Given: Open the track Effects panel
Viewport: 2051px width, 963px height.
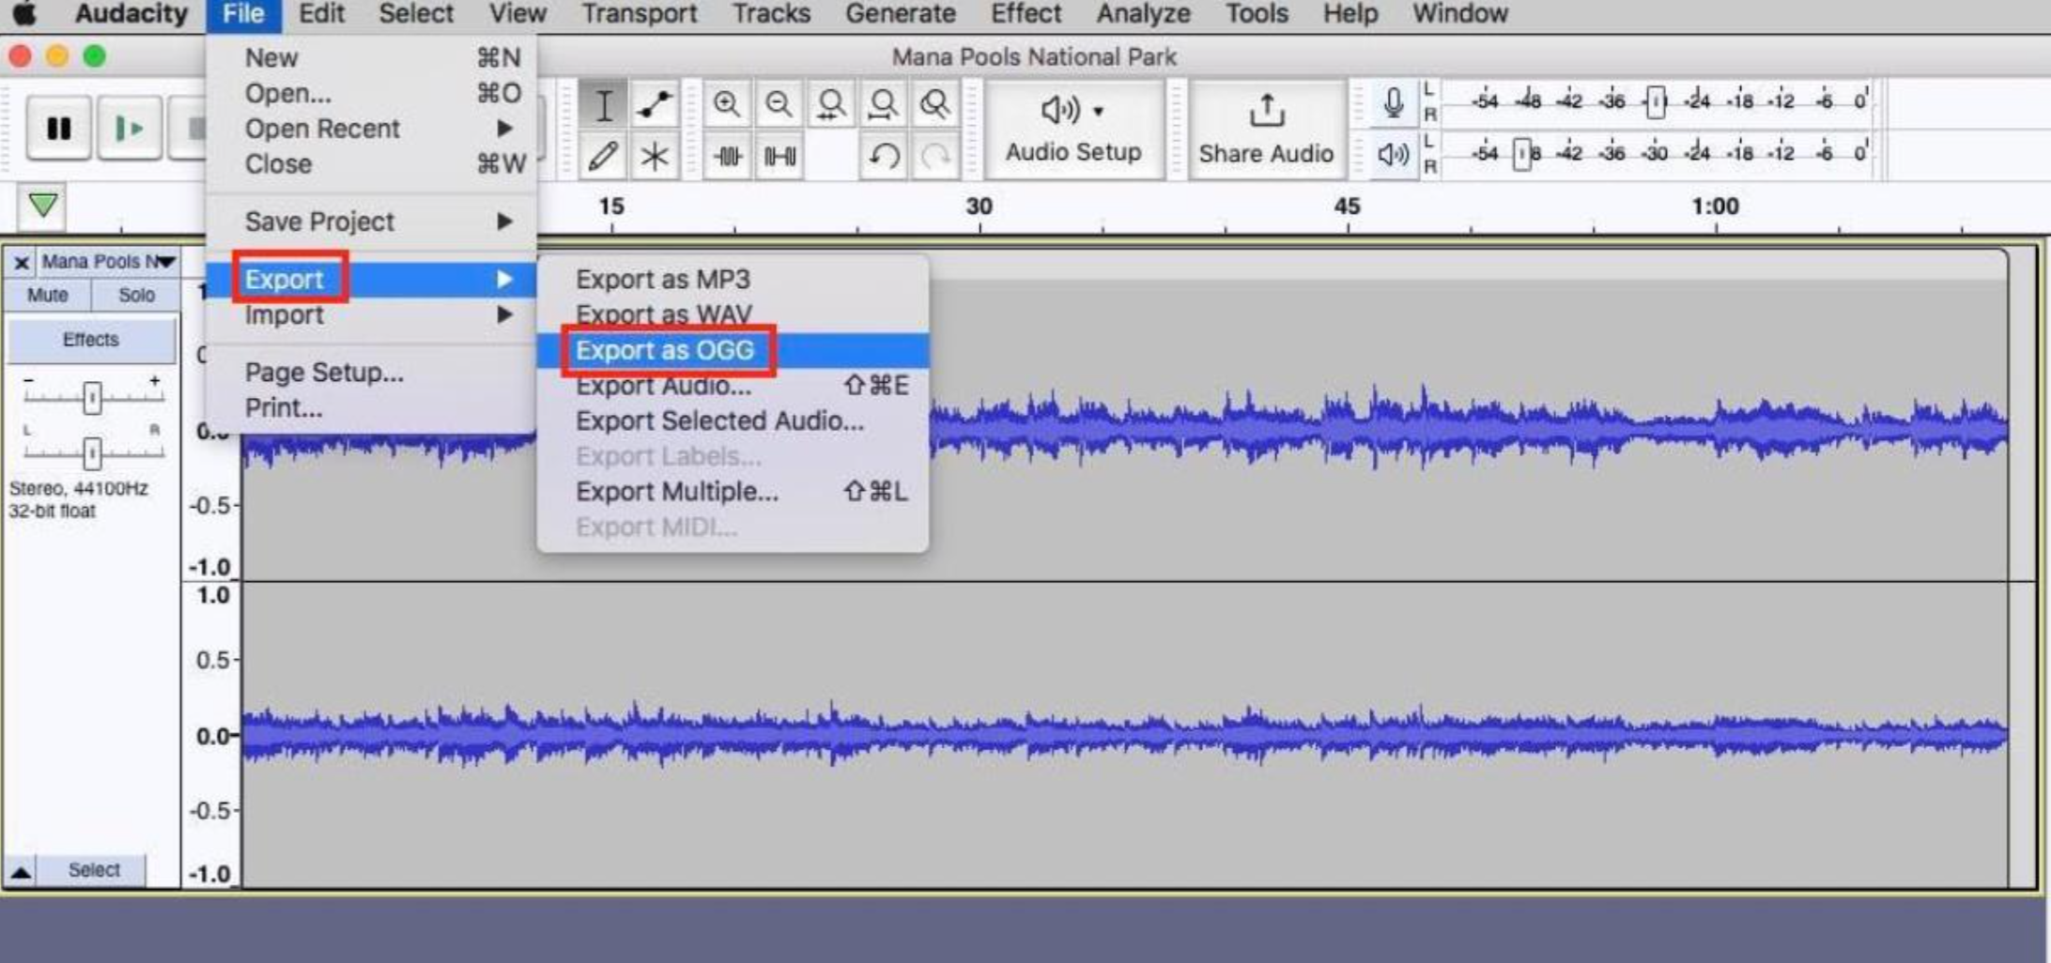Looking at the screenshot, I should click(91, 340).
